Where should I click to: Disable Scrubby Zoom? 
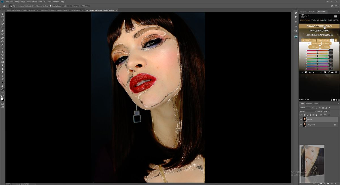(x=51, y=6)
